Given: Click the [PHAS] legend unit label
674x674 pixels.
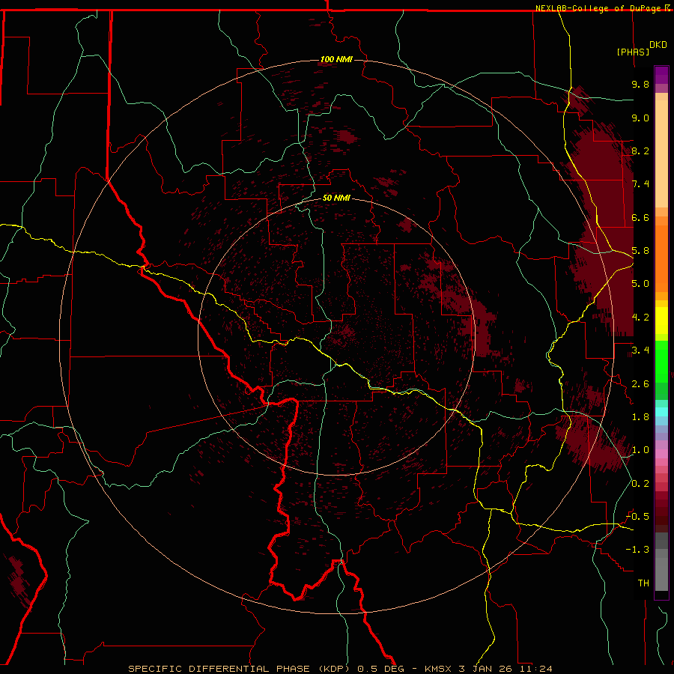Looking at the screenshot, I should pyautogui.click(x=633, y=52).
